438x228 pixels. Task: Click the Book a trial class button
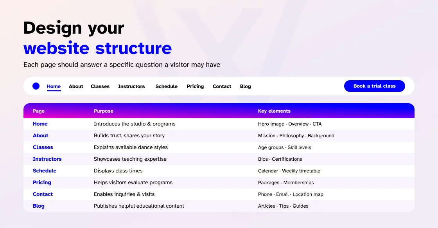point(374,86)
